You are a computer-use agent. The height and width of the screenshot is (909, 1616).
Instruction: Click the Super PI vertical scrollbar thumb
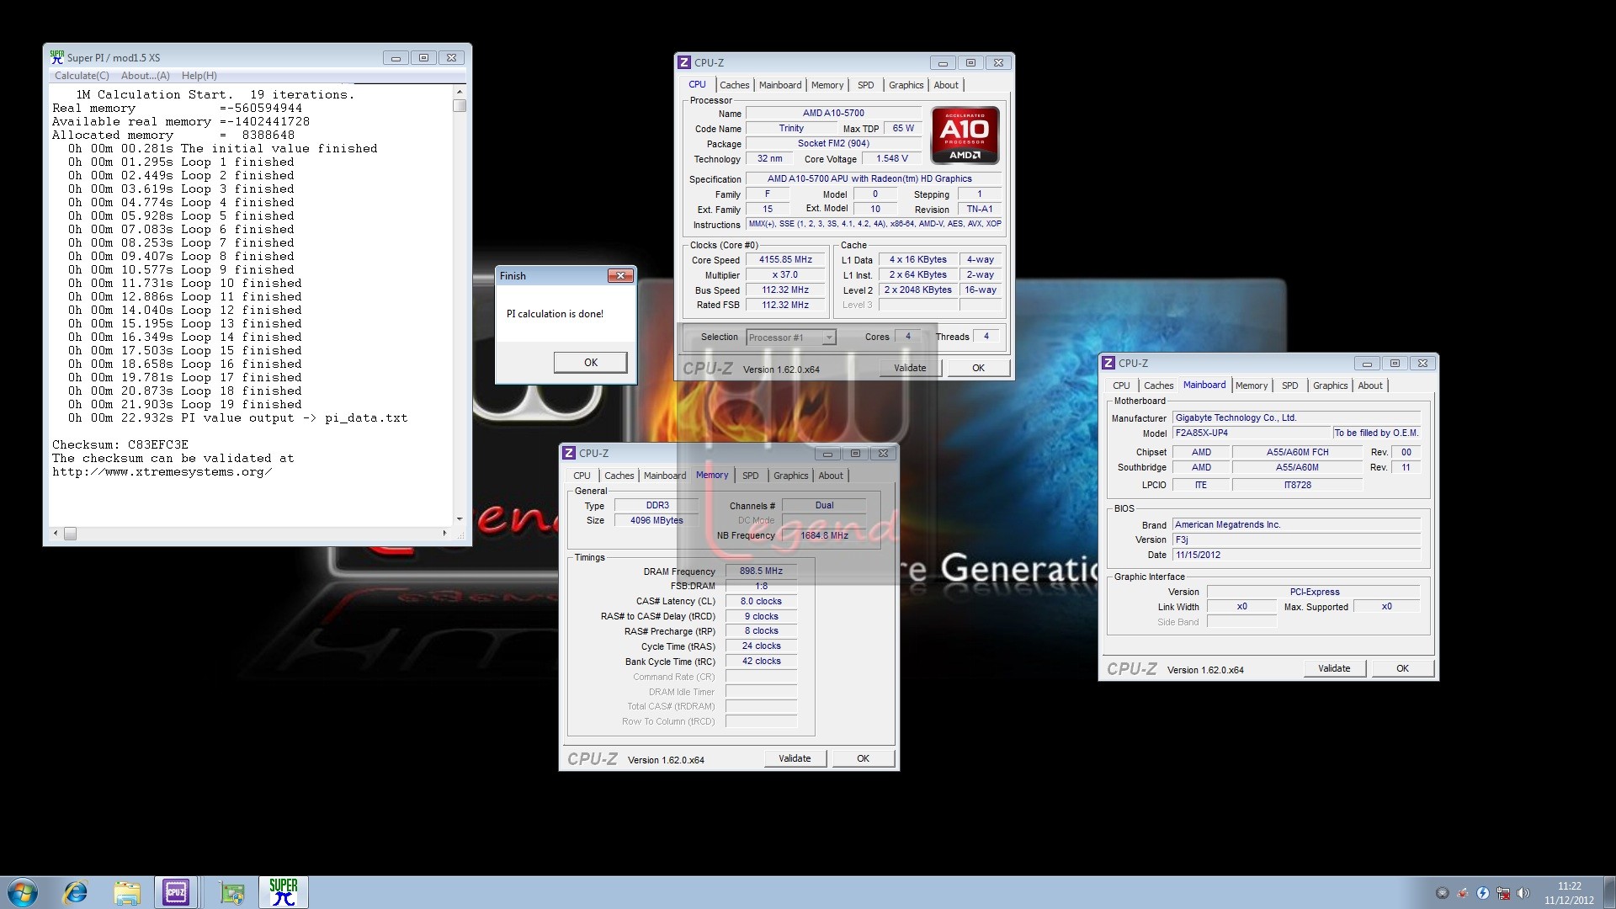tap(459, 106)
